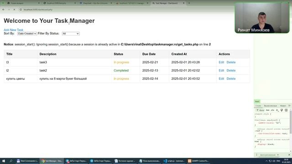Switch to the localhost phpMyAdmin tab
The width and height of the screenshot is (292, 164).
[x=131, y=3]
